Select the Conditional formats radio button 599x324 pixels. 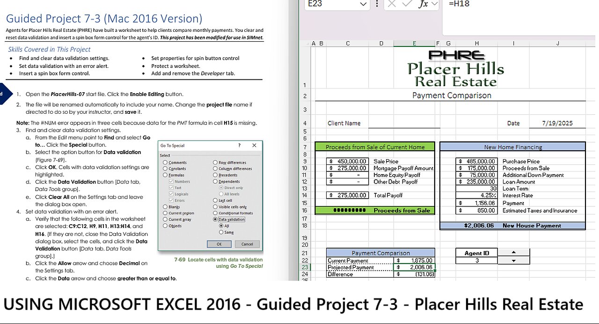[215, 213]
